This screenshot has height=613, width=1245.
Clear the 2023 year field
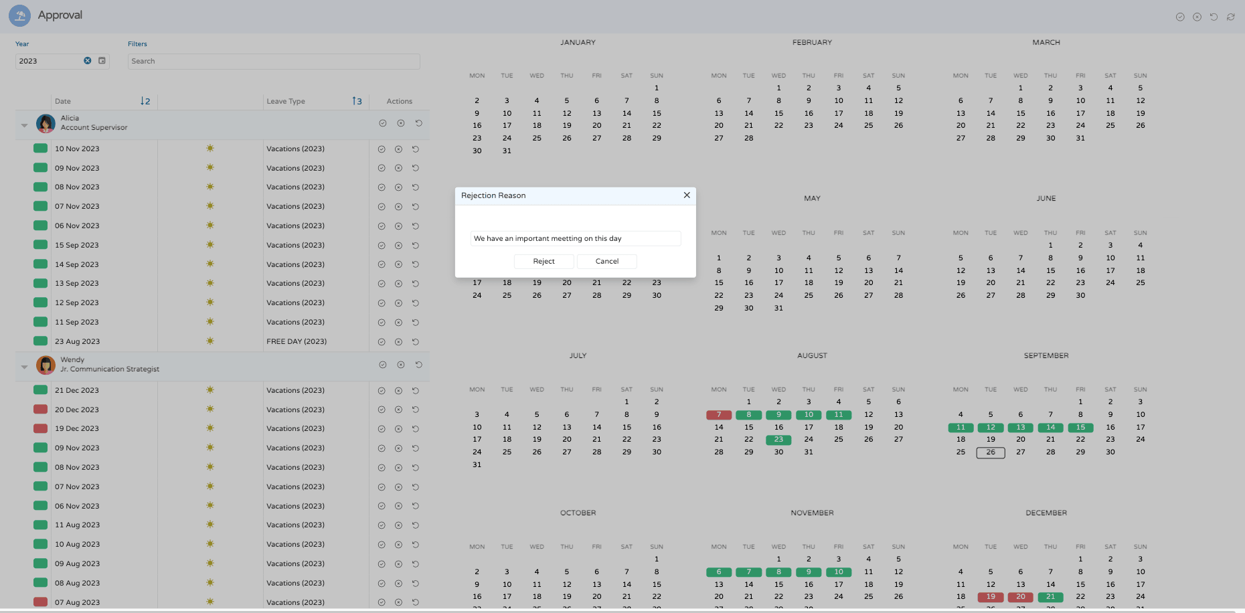tap(87, 61)
